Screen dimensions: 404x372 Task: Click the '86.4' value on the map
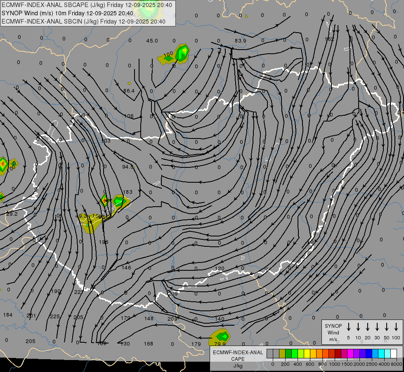click(x=129, y=91)
